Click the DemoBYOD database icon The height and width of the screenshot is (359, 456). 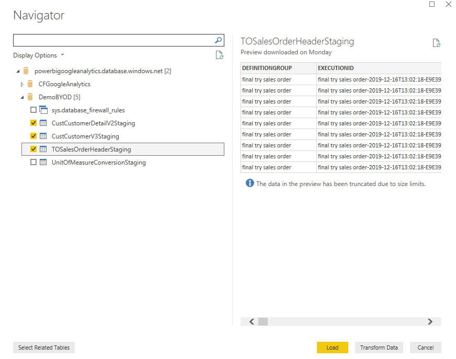point(30,97)
